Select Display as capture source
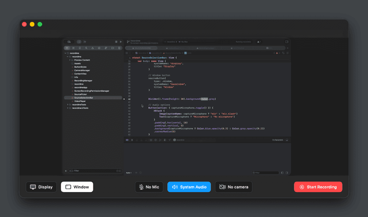Screen dimensions: 368x217 (x=41, y=187)
